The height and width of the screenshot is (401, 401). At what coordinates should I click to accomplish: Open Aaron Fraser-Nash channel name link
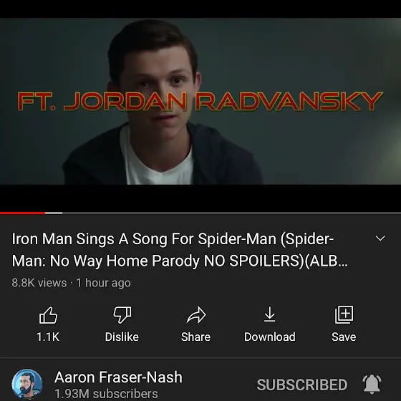pos(118,377)
